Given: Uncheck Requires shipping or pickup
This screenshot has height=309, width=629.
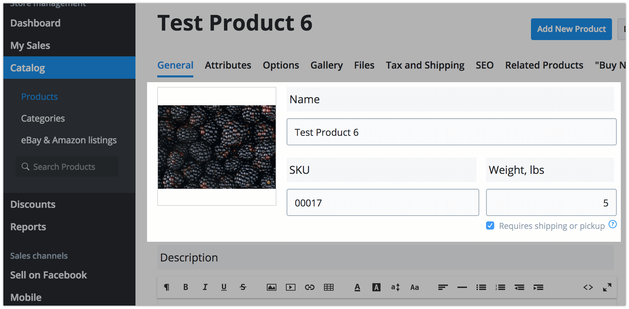Looking at the screenshot, I should click(490, 226).
